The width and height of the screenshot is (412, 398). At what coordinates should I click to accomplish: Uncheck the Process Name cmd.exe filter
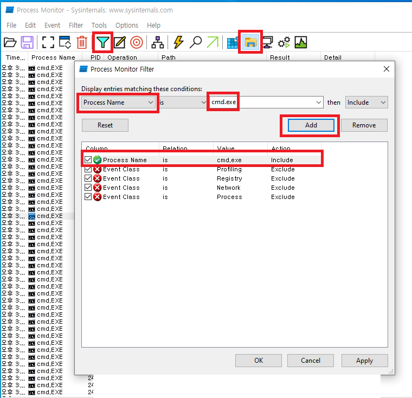tap(88, 159)
